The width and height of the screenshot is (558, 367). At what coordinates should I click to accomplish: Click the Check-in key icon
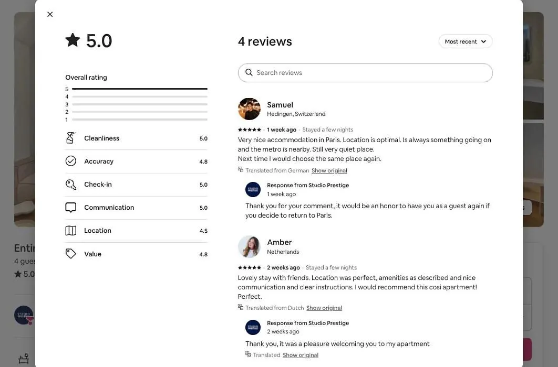click(71, 184)
